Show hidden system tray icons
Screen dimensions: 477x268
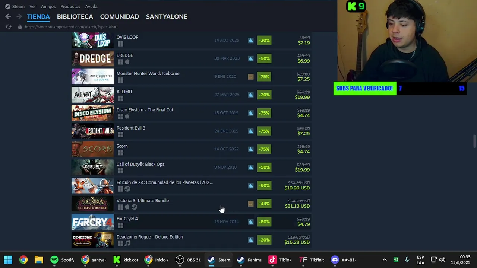[x=385, y=260]
